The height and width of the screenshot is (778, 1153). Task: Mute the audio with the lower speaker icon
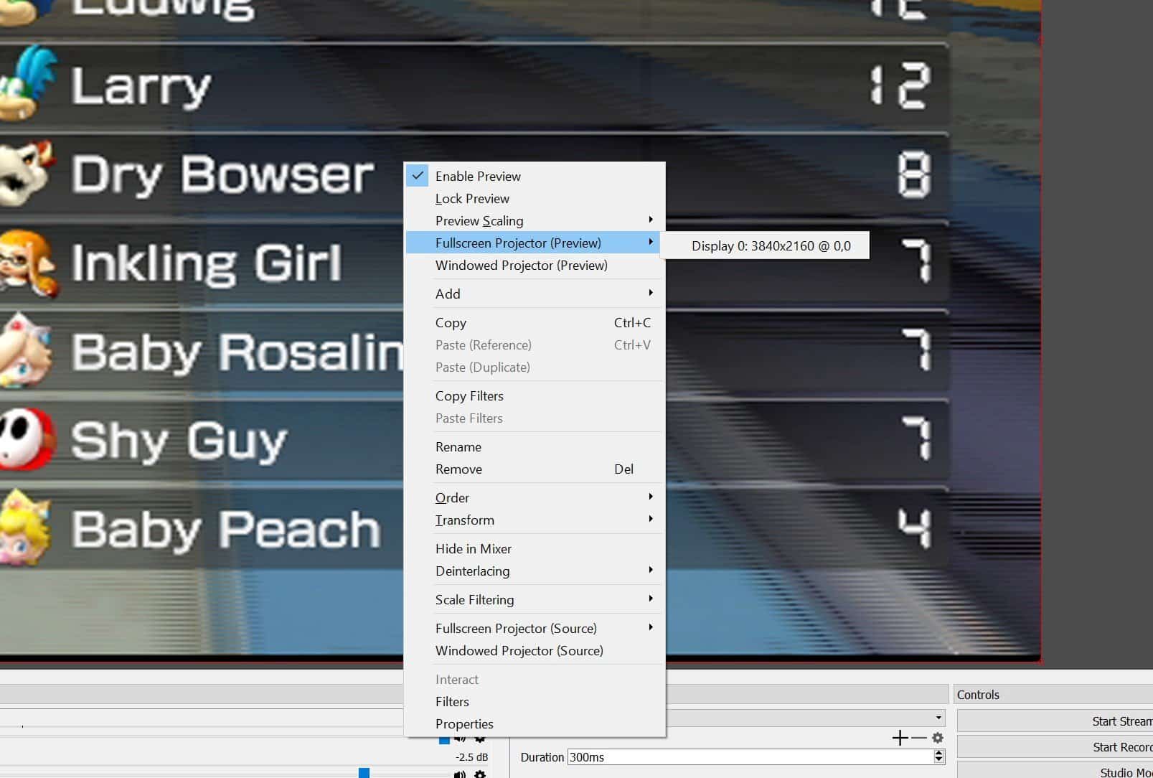459,774
